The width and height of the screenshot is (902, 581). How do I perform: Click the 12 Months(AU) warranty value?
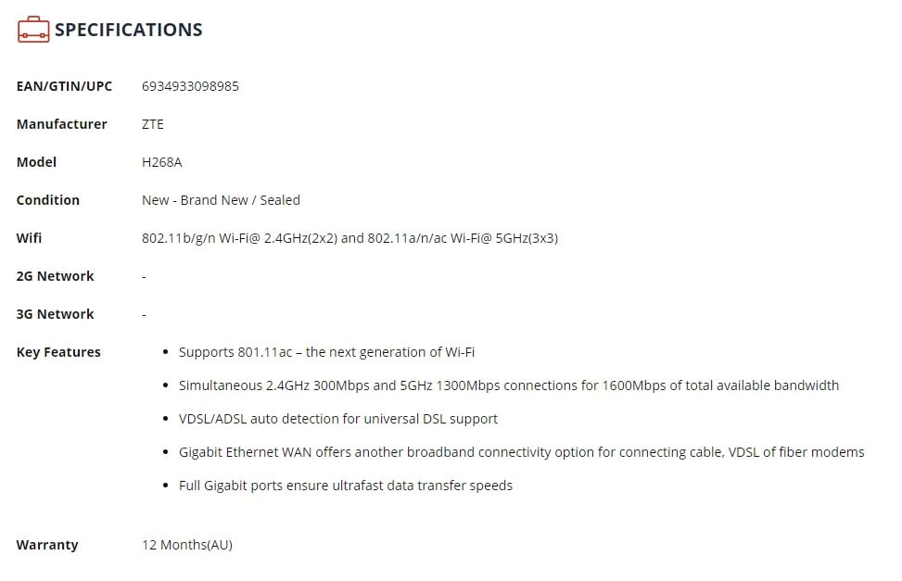[187, 545]
